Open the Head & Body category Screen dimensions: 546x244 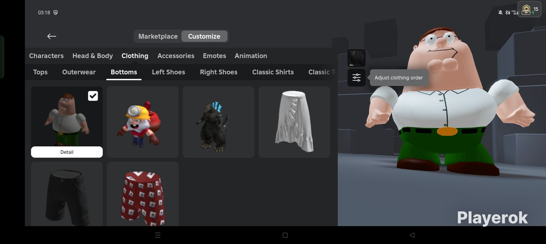click(x=93, y=56)
